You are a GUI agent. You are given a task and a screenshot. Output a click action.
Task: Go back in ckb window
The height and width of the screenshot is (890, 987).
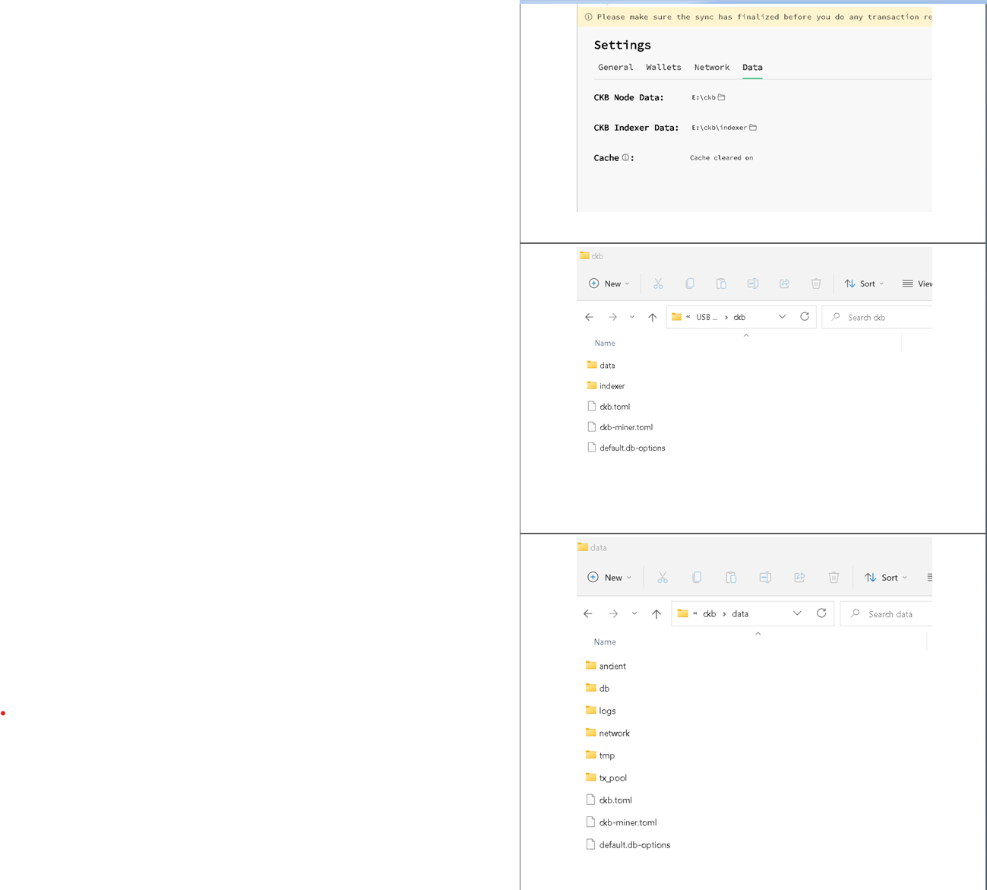click(589, 317)
